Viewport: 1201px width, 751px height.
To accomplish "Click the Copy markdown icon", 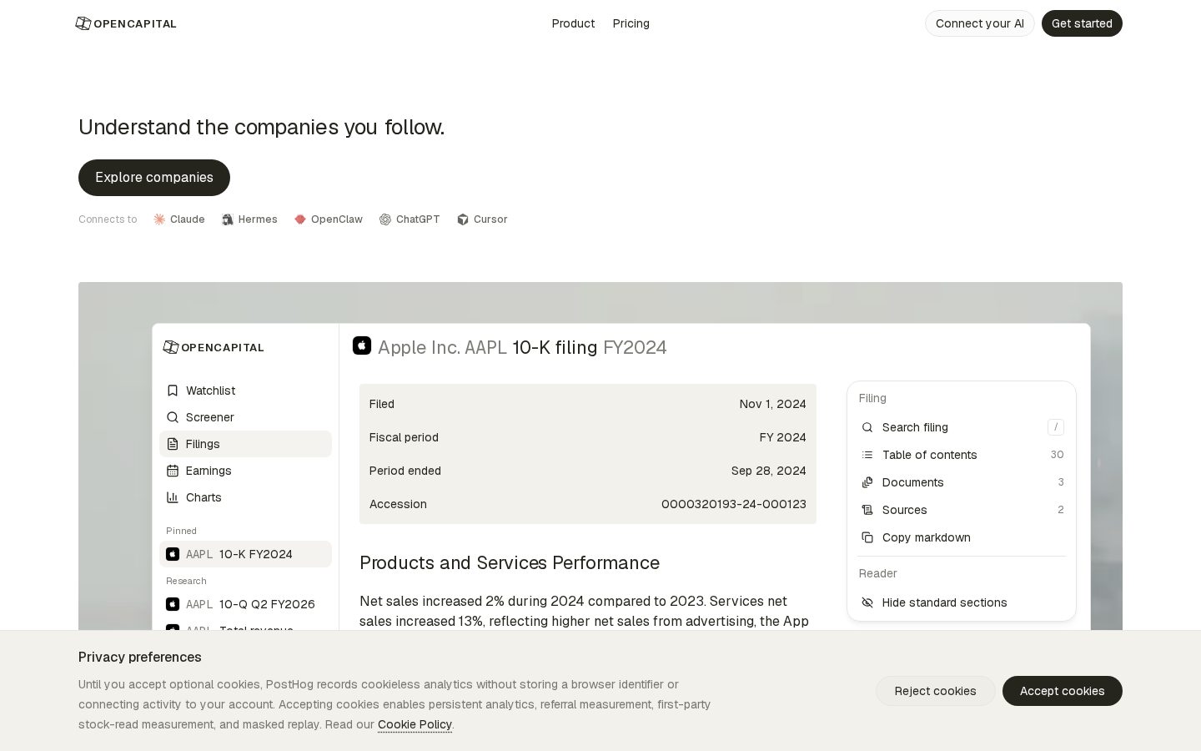I will point(867,537).
